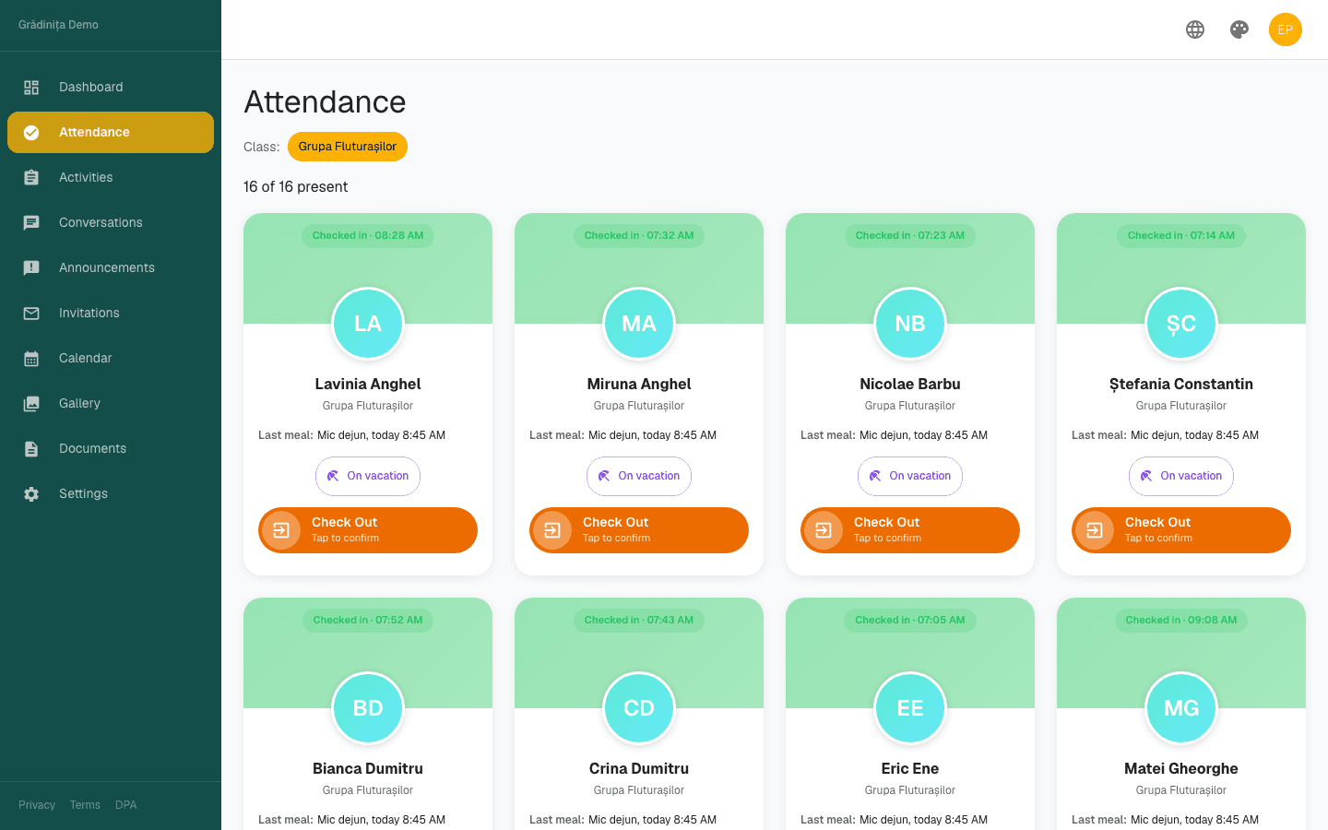The height and width of the screenshot is (830, 1328).
Task: Click the 'Checked in · 07:23 AM' badge
Action: [910, 236]
